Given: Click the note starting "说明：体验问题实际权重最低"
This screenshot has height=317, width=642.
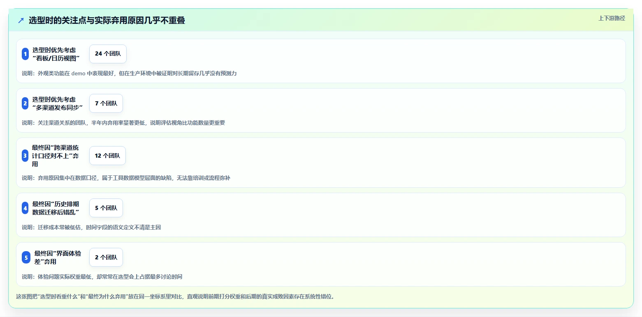Looking at the screenshot, I should pyautogui.click(x=102, y=277).
